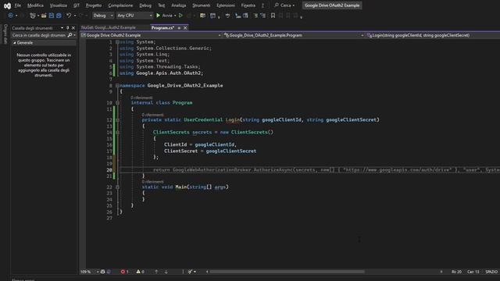Click the bookmark toolbar icon
500x281 pixels.
coord(273,16)
